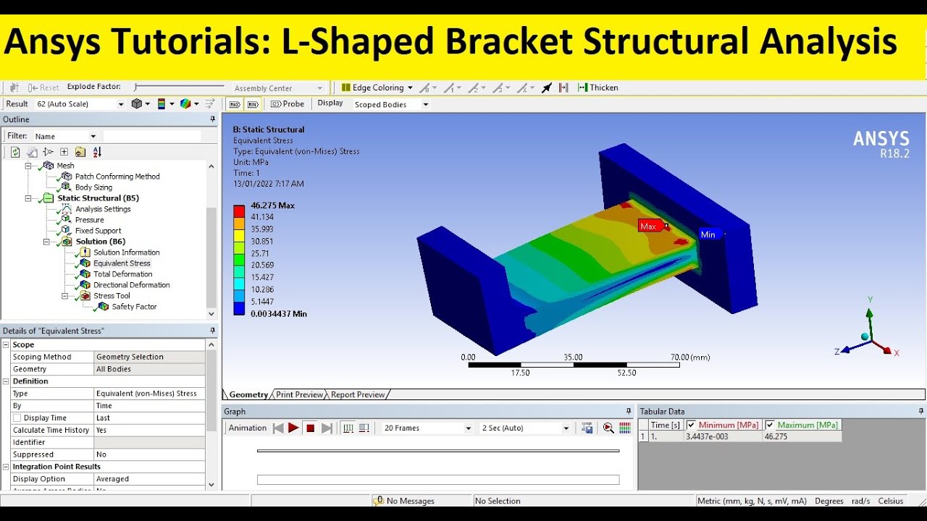Open the Result scale 62 (Auto Scale) dropdown
The image size is (927, 521).
[80, 104]
